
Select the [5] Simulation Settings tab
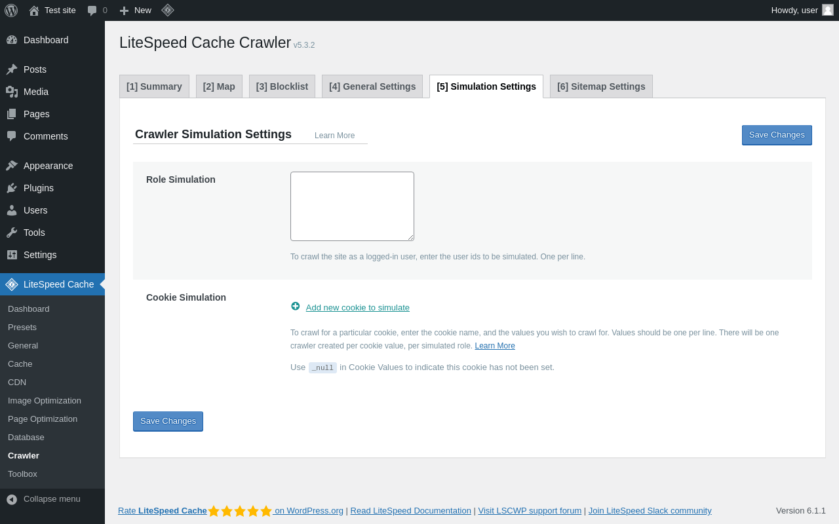point(486,86)
